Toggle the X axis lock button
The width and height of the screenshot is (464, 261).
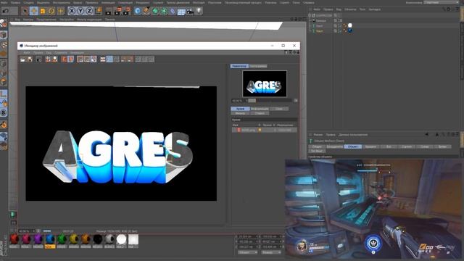coord(72,11)
